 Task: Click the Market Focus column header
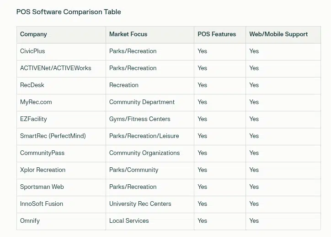coord(128,34)
